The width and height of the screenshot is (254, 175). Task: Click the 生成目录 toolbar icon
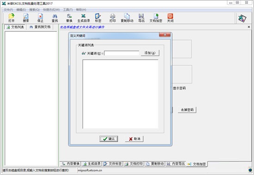(84, 18)
